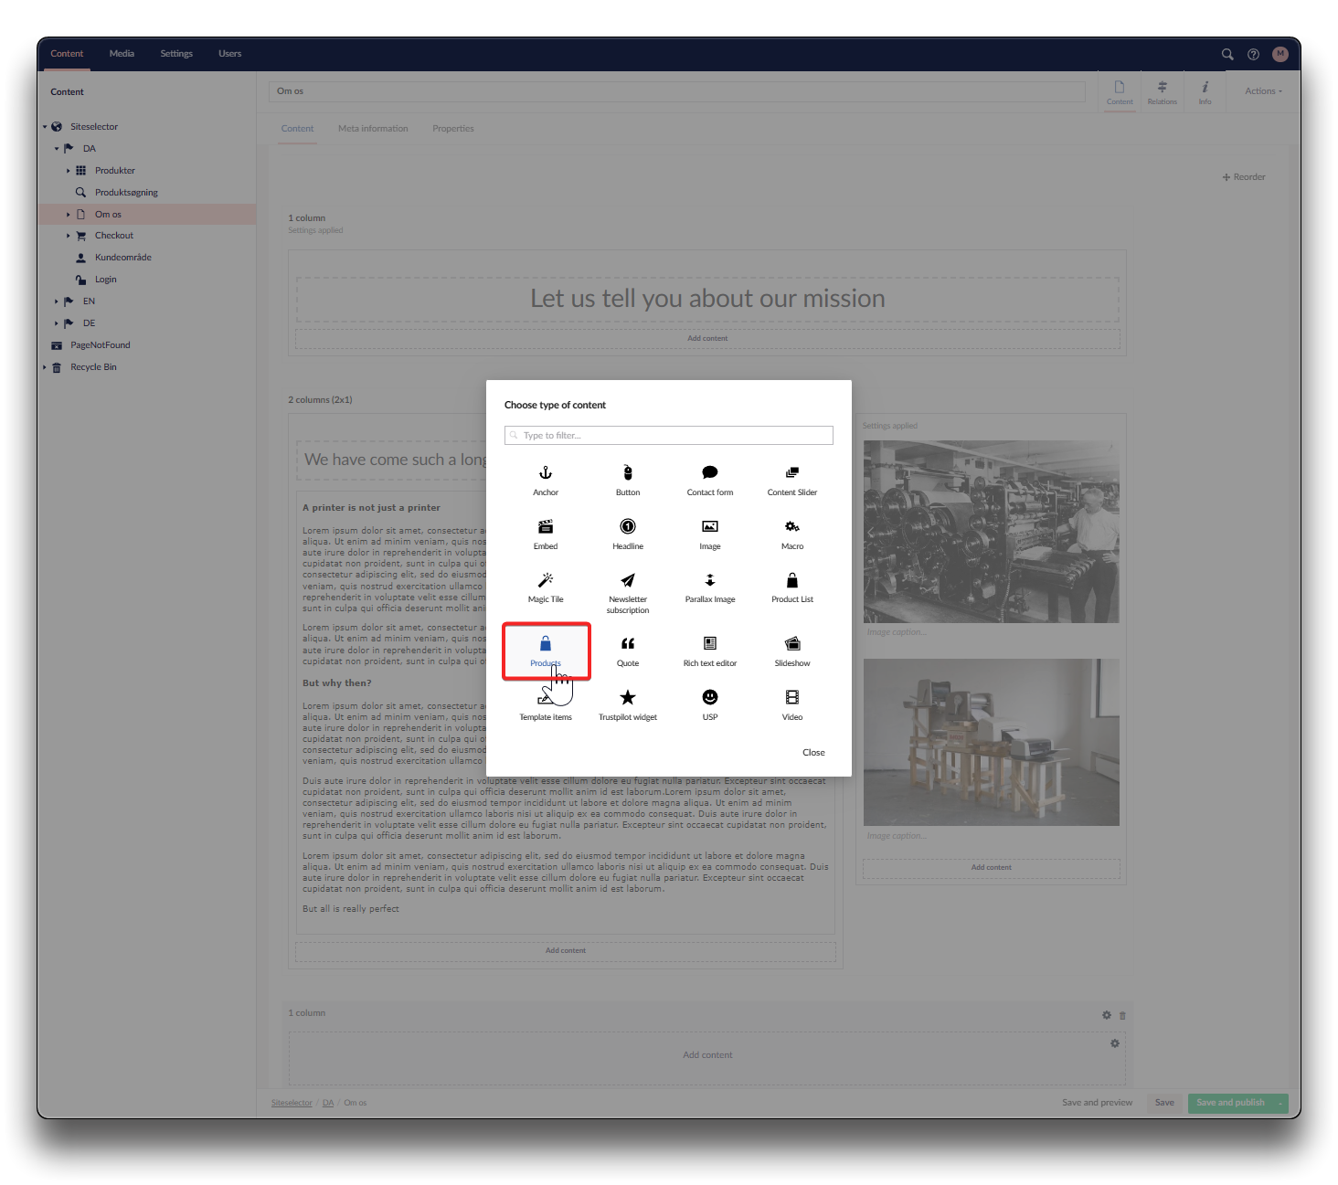This screenshot has width=1338, height=1185.
Task: Open Kundeområde in the tree
Action: click(x=123, y=258)
